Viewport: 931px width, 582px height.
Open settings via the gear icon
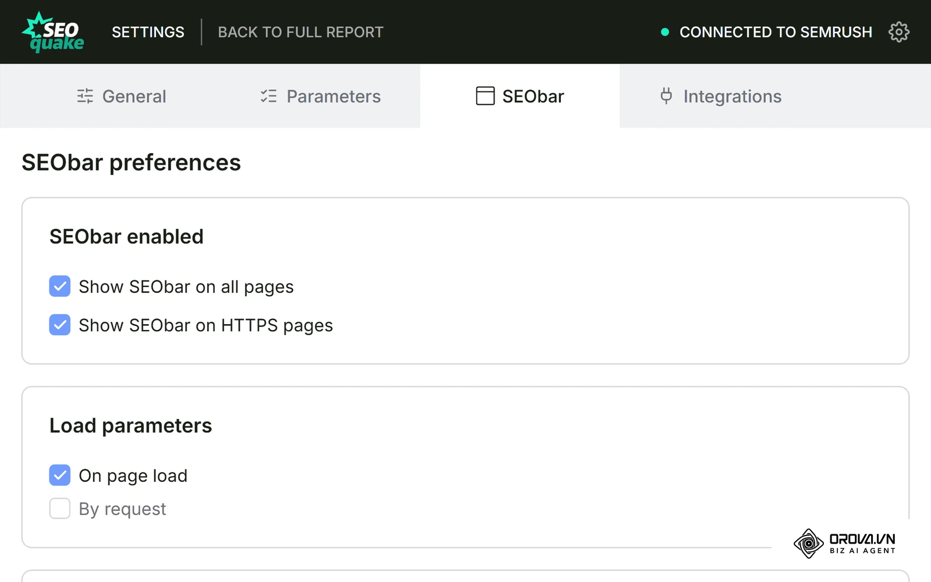(899, 32)
